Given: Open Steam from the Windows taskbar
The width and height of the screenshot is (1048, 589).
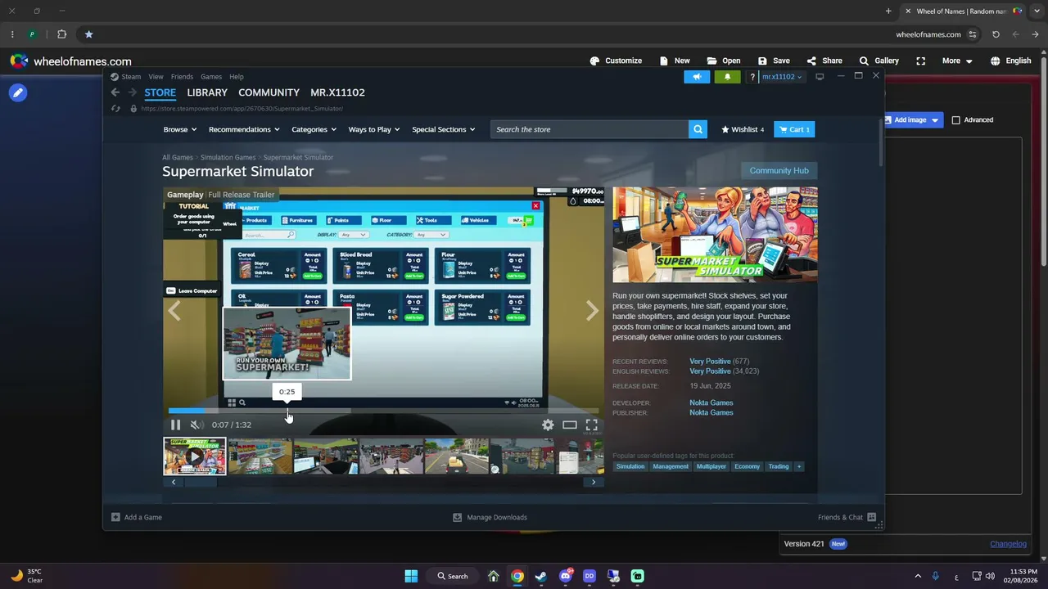Looking at the screenshot, I should (x=540, y=576).
